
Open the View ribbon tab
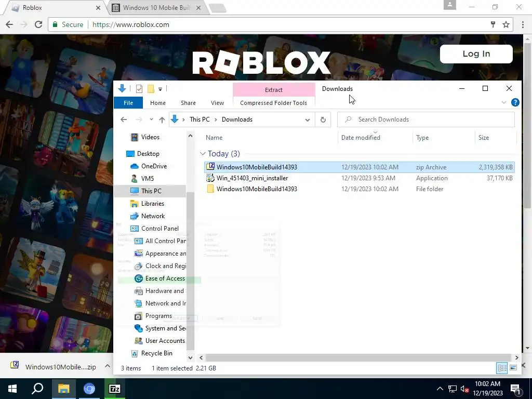pyautogui.click(x=217, y=103)
